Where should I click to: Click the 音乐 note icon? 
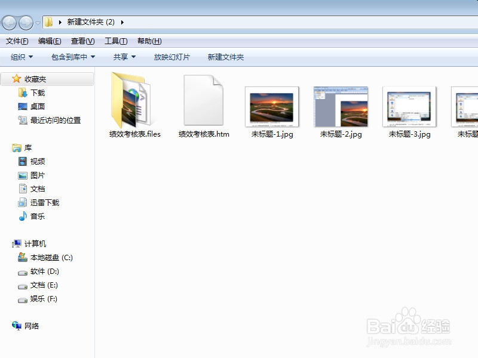coord(23,216)
